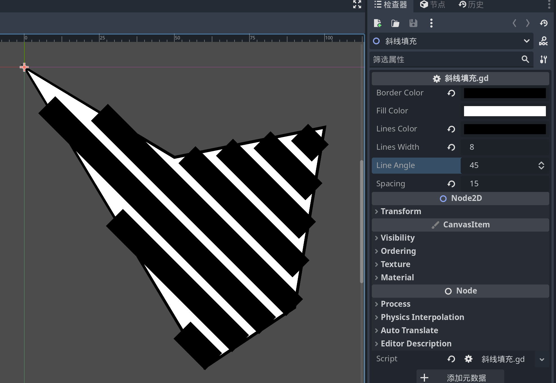Open the inspector extra options menu

[x=431, y=23]
